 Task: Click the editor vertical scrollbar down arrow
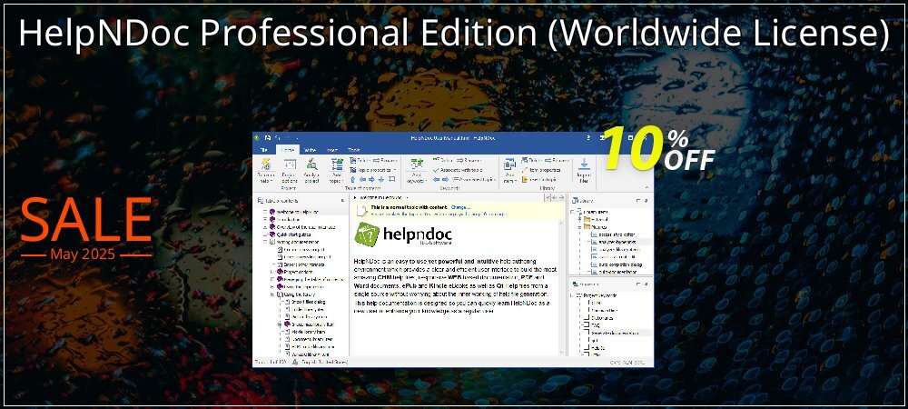coord(560,353)
